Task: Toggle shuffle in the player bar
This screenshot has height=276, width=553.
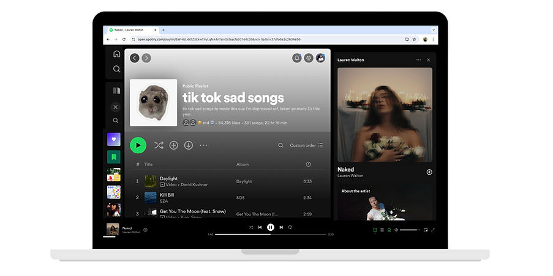Action: click(x=250, y=227)
